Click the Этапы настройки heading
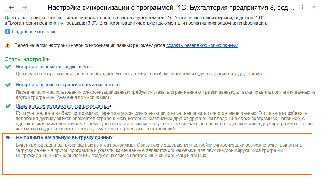This screenshot has width=324, height=190. (27, 59)
